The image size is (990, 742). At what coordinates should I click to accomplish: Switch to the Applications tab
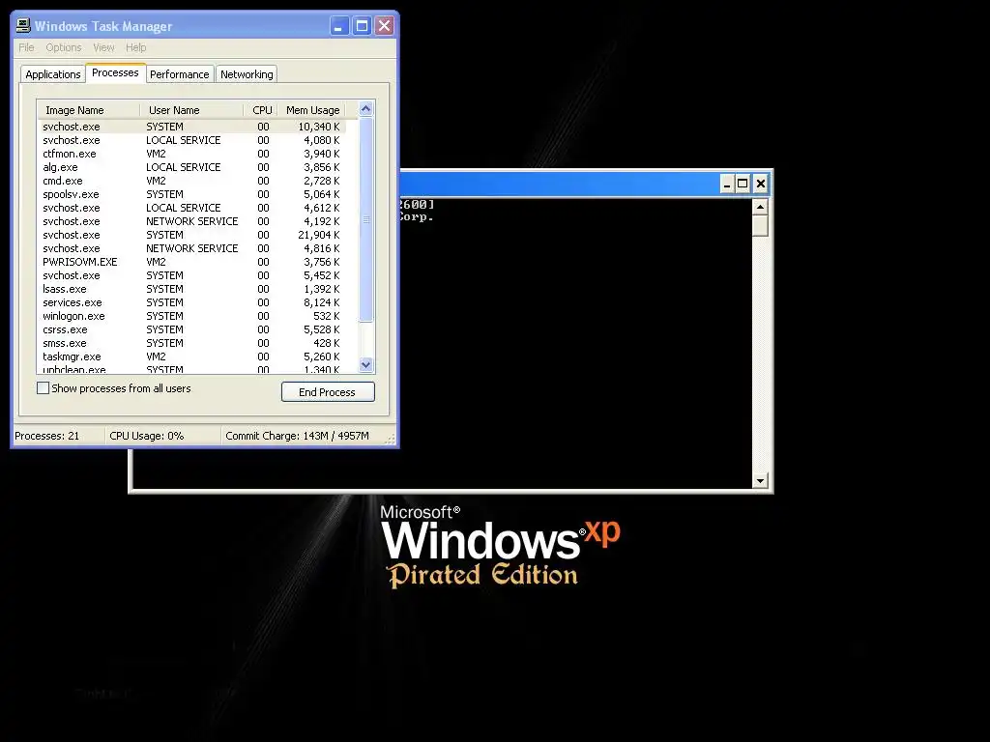point(53,74)
